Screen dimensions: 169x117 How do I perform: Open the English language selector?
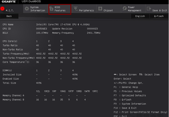(x=140, y=16)
